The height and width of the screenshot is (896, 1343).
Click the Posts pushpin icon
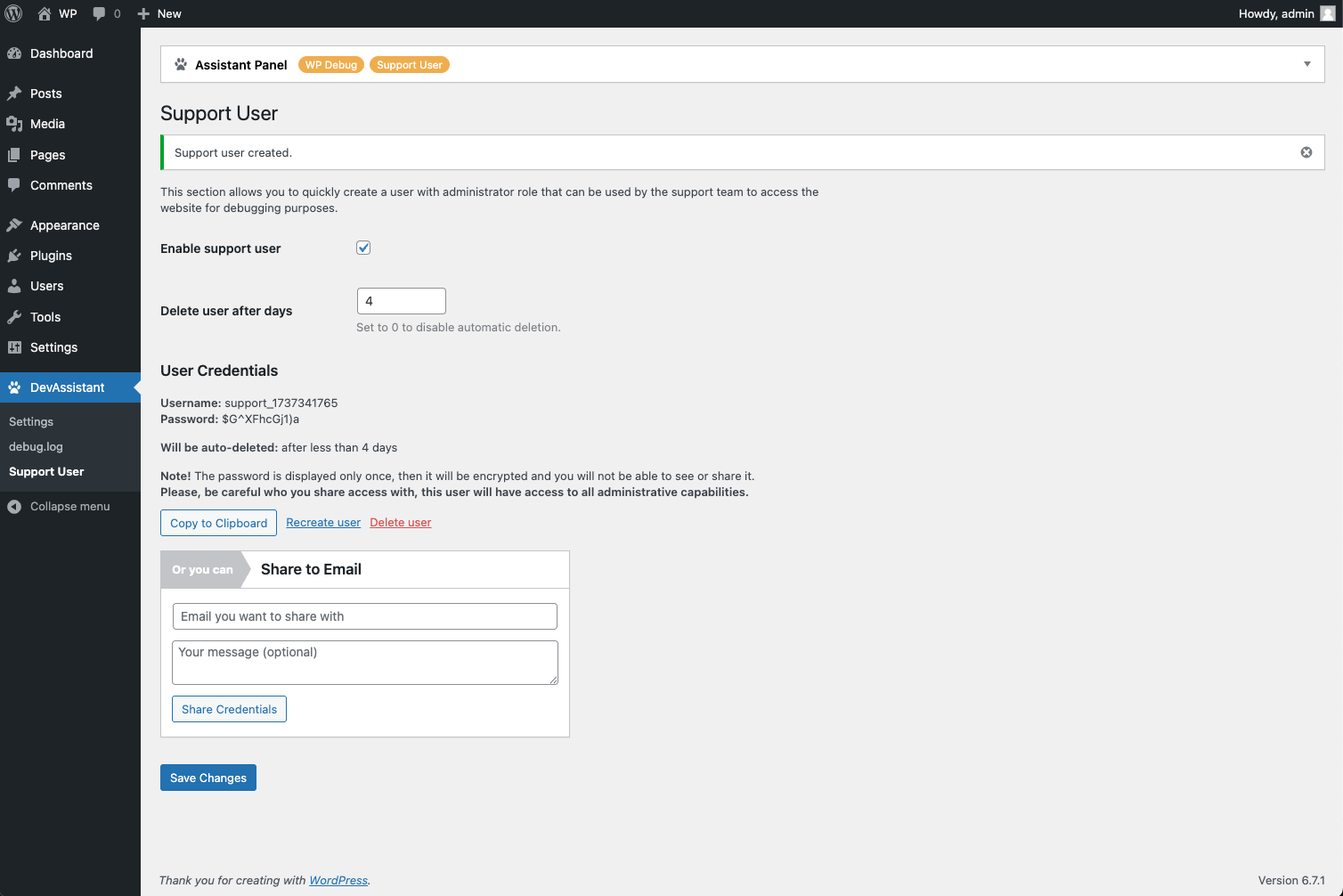tap(14, 94)
